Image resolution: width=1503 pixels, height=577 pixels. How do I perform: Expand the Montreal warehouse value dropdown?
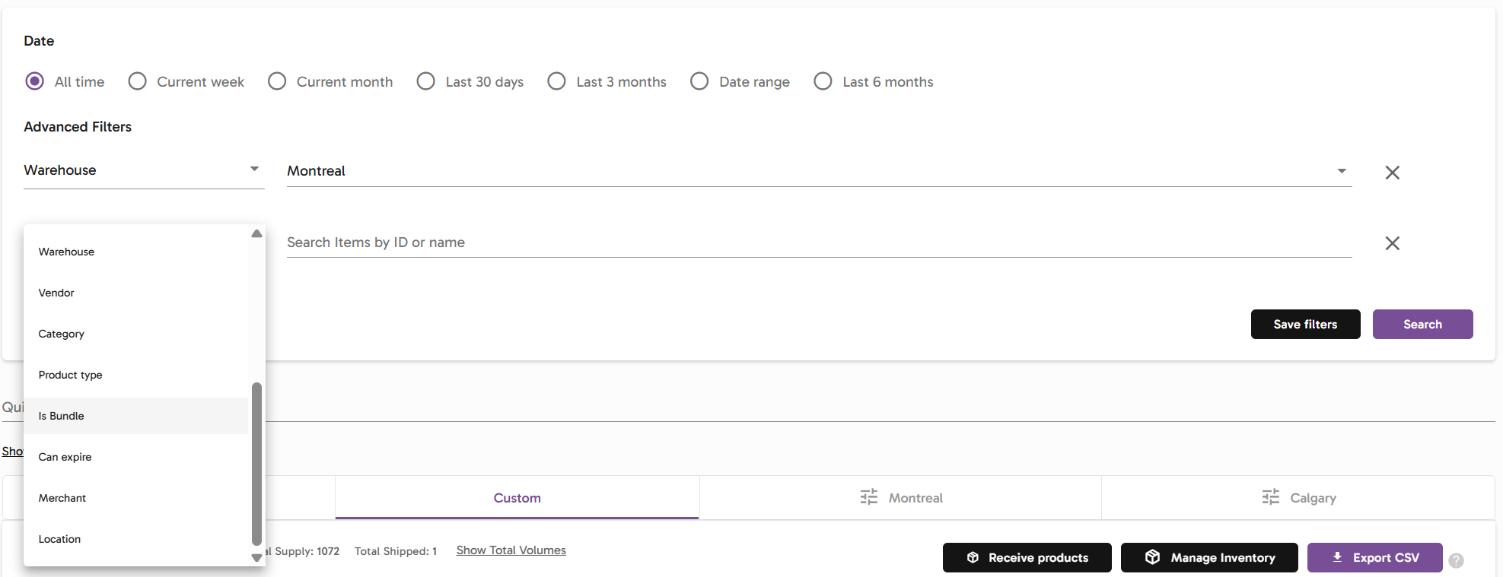(x=1341, y=171)
